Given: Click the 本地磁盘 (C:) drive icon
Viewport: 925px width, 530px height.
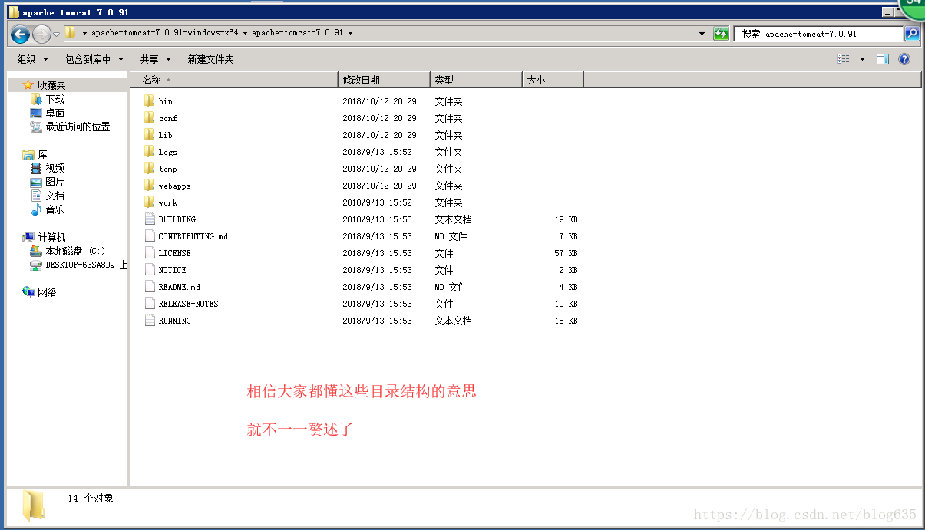Looking at the screenshot, I should (x=36, y=251).
